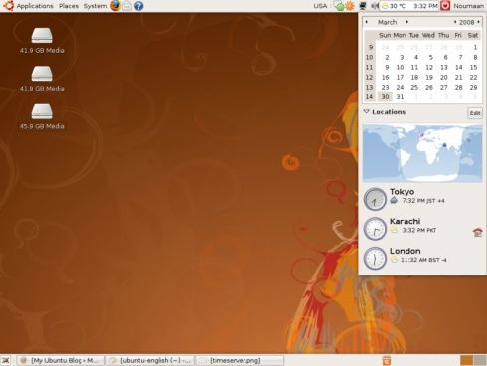Image resolution: width=487 pixels, height=366 pixels.
Task: Switch to ubuntu-english taskbar window
Action: [x=150, y=360]
